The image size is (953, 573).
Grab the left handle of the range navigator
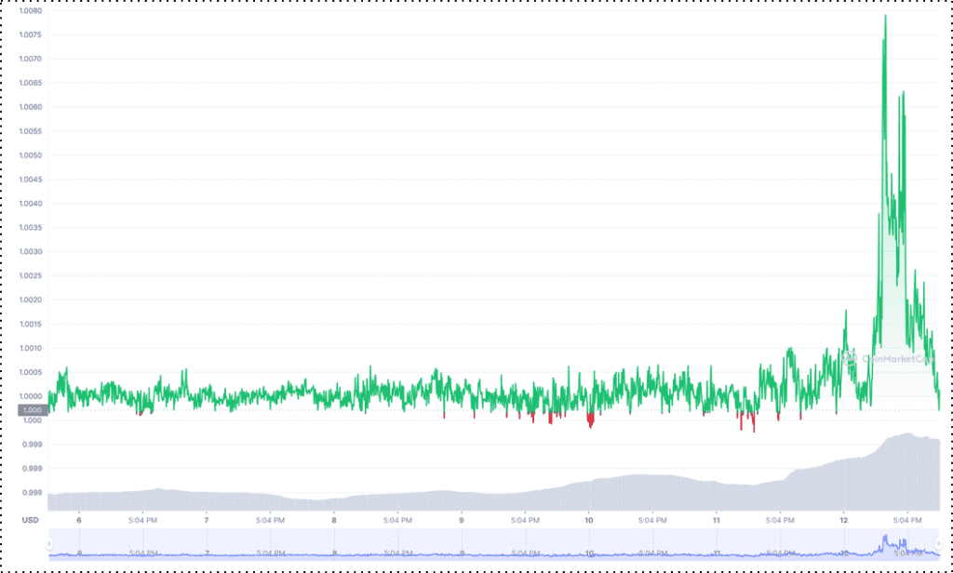coord(50,543)
